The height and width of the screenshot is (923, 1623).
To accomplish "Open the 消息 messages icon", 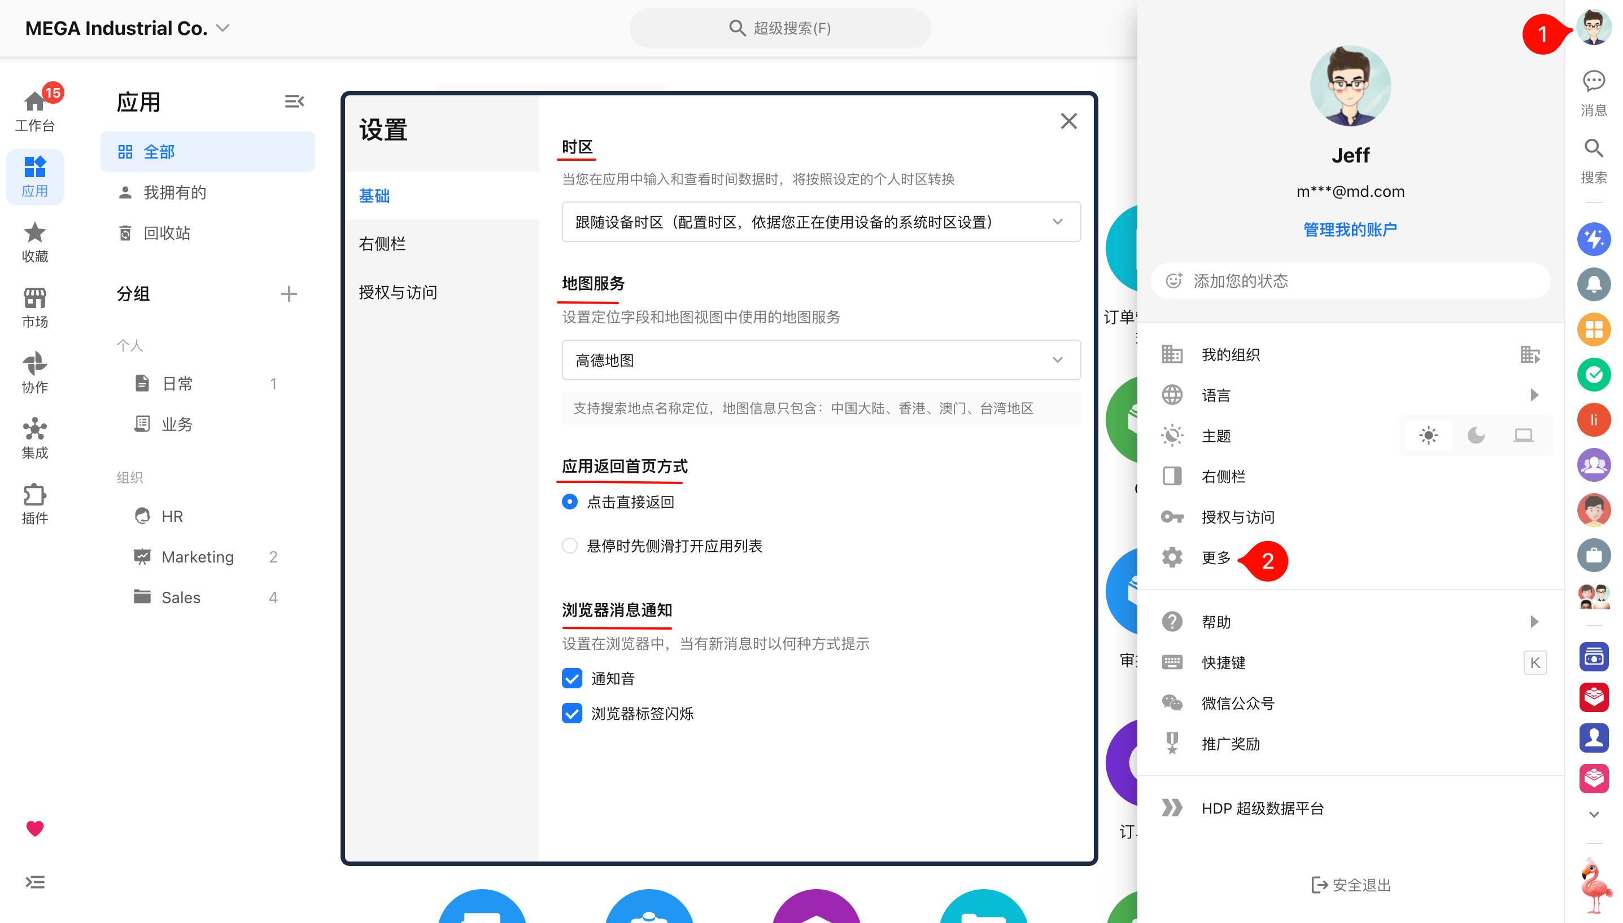I will [x=1593, y=93].
